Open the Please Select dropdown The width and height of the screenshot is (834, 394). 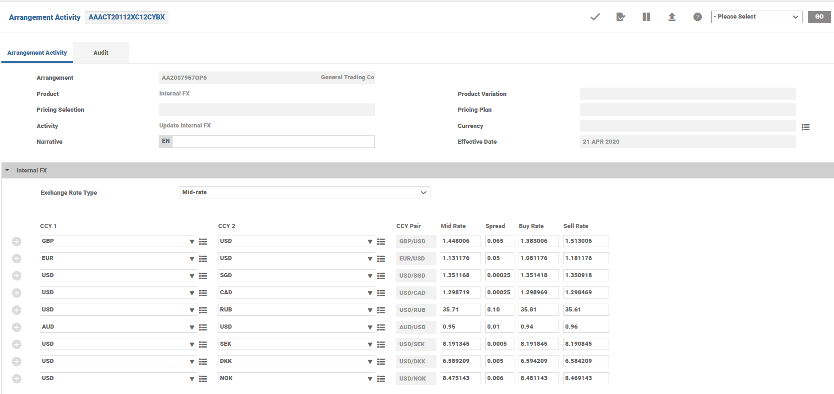pos(756,17)
